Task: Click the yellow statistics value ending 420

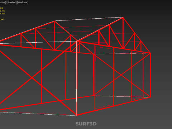Action: 3,11
